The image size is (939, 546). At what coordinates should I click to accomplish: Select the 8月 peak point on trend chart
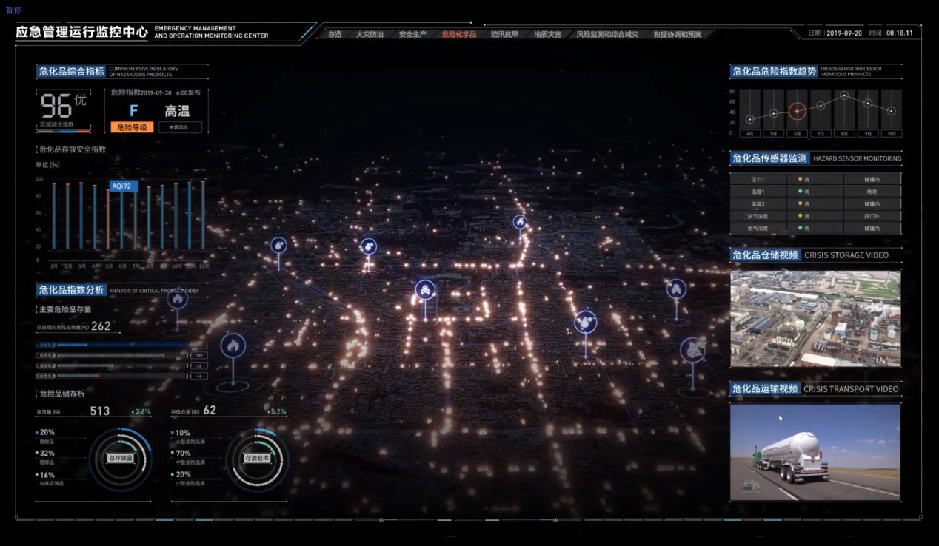(844, 95)
